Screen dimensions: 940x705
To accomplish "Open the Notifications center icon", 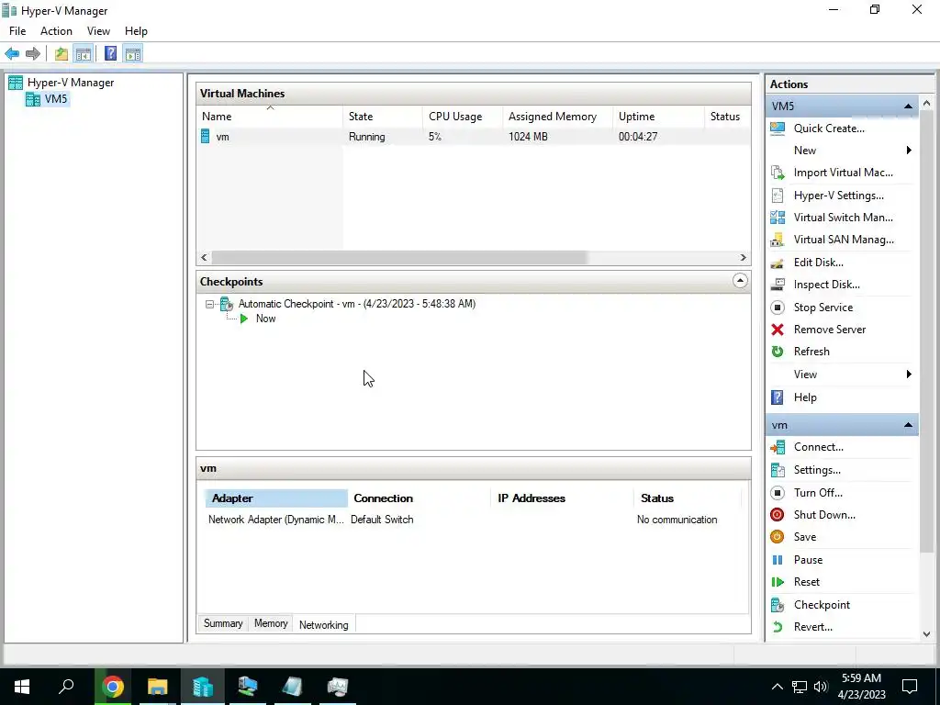I will click(x=910, y=687).
